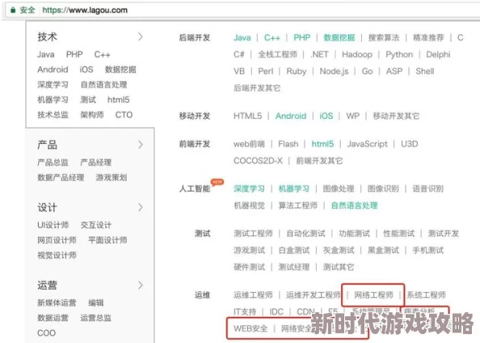Open 新媒体运营 jobs link

[x=57, y=303]
